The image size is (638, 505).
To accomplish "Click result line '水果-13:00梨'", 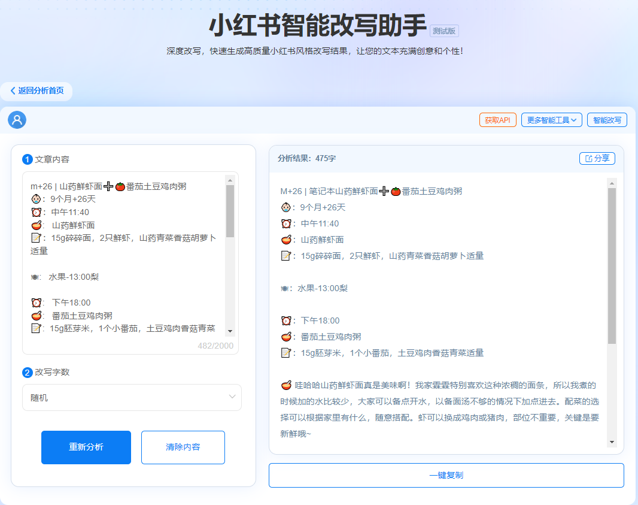I will click(323, 288).
